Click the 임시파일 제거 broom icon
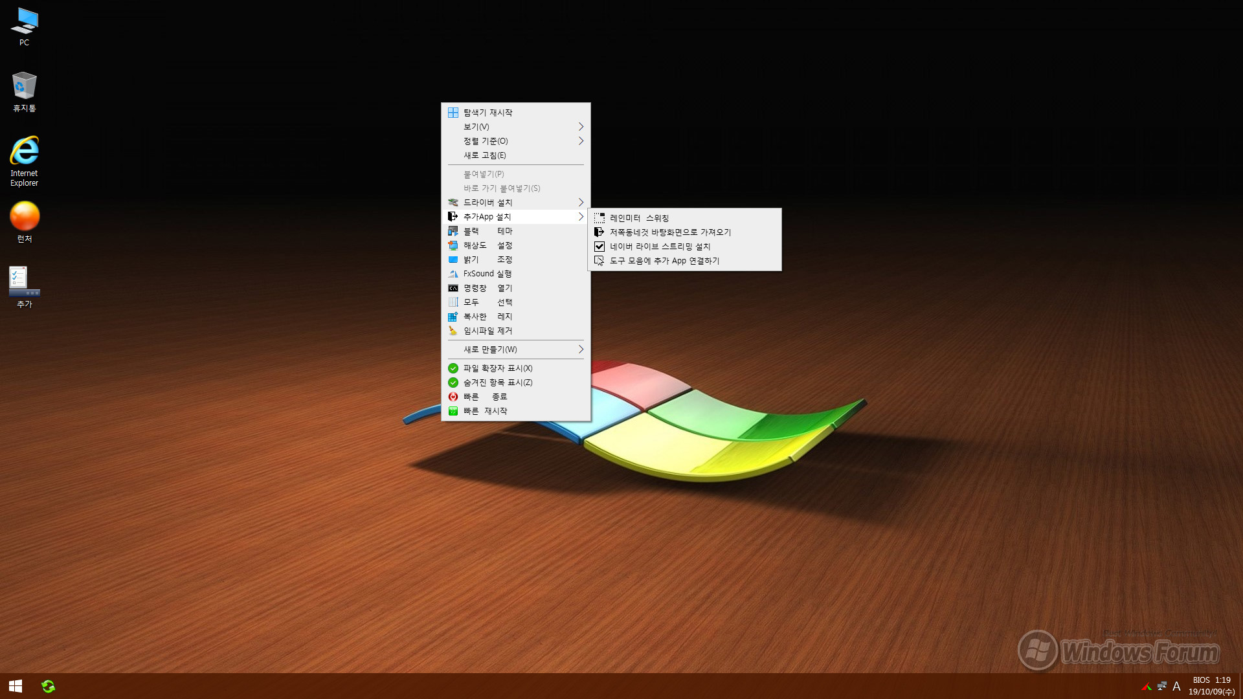This screenshot has width=1243, height=699. (x=453, y=331)
